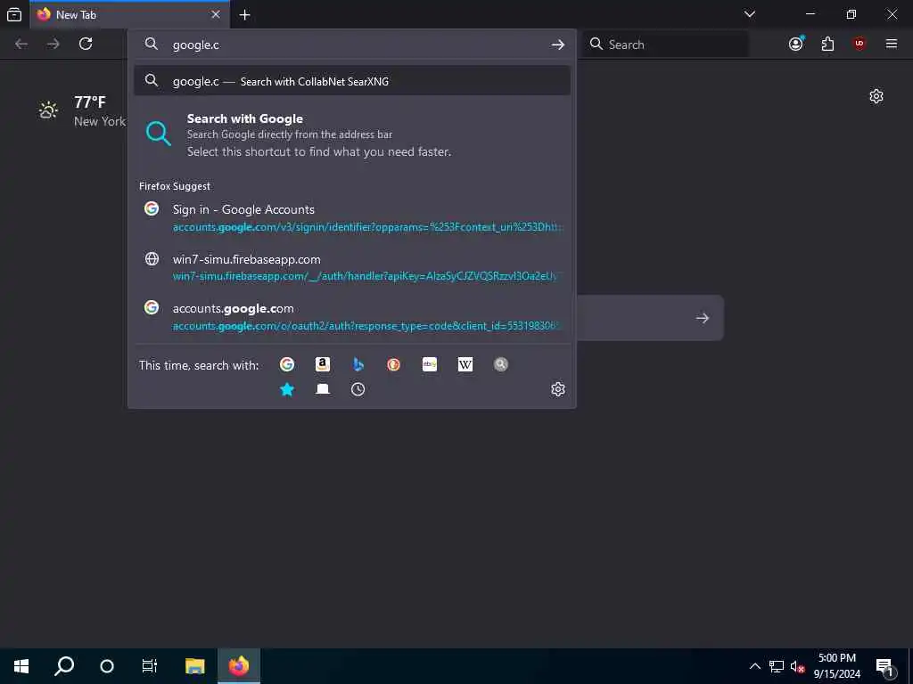Search this time with DuckDuckGo icon
The width and height of the screenshot is (913, 684).
pos(393,364)
